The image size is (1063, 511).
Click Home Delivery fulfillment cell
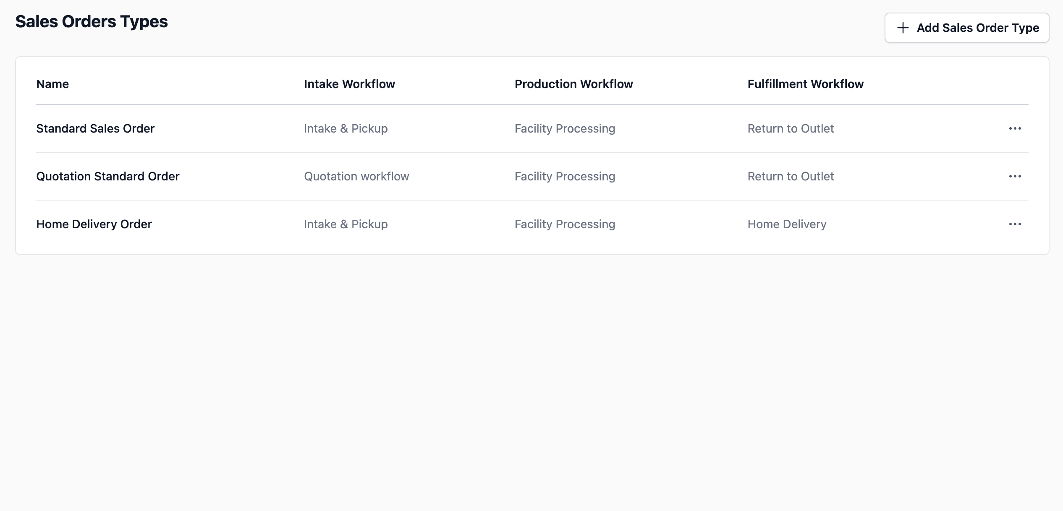787,224
